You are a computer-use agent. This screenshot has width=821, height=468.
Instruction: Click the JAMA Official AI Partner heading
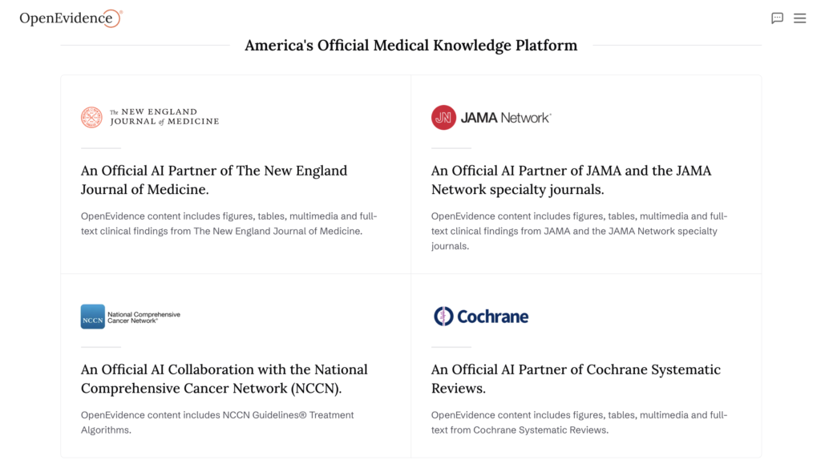tap(571, 180)
